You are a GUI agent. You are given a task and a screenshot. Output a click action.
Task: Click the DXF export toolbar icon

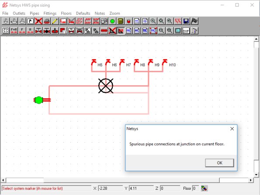186,31
